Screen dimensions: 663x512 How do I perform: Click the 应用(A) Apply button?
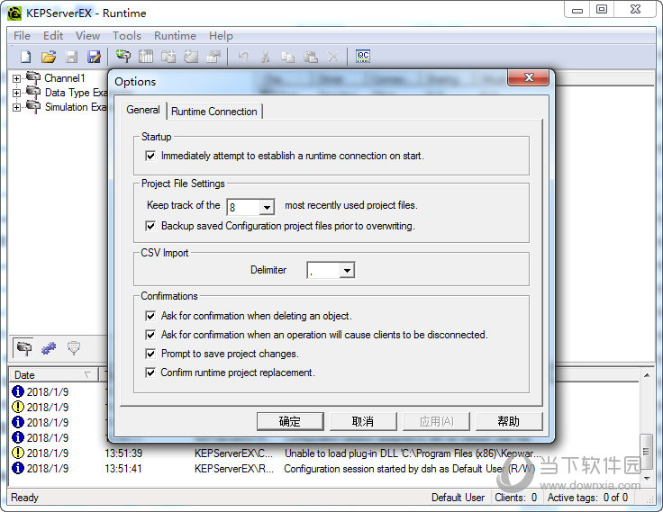(436, 421)
